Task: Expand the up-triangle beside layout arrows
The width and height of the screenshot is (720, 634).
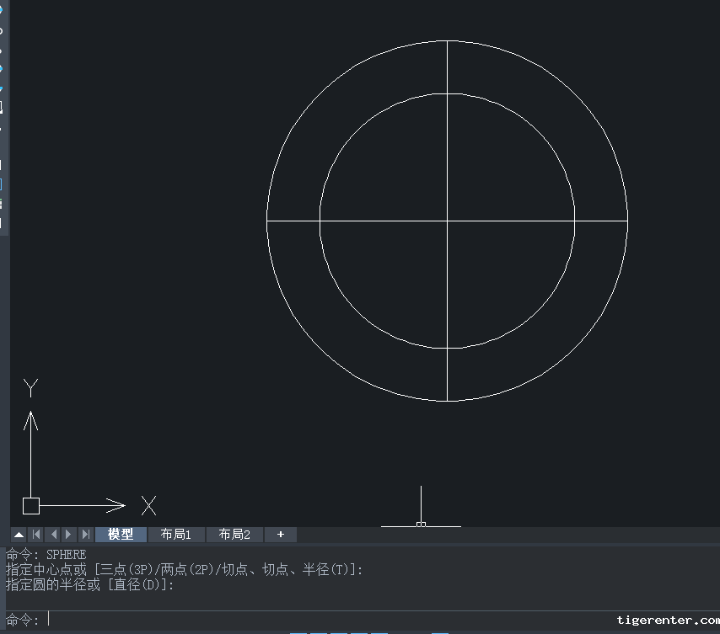Action: click(x=19, y=535)
